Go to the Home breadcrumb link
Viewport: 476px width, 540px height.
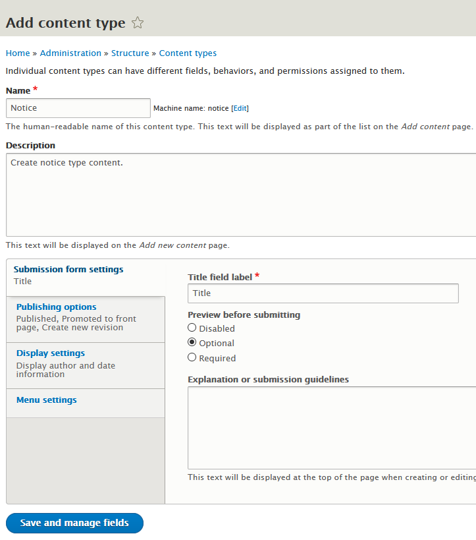[x=18, y=53]
